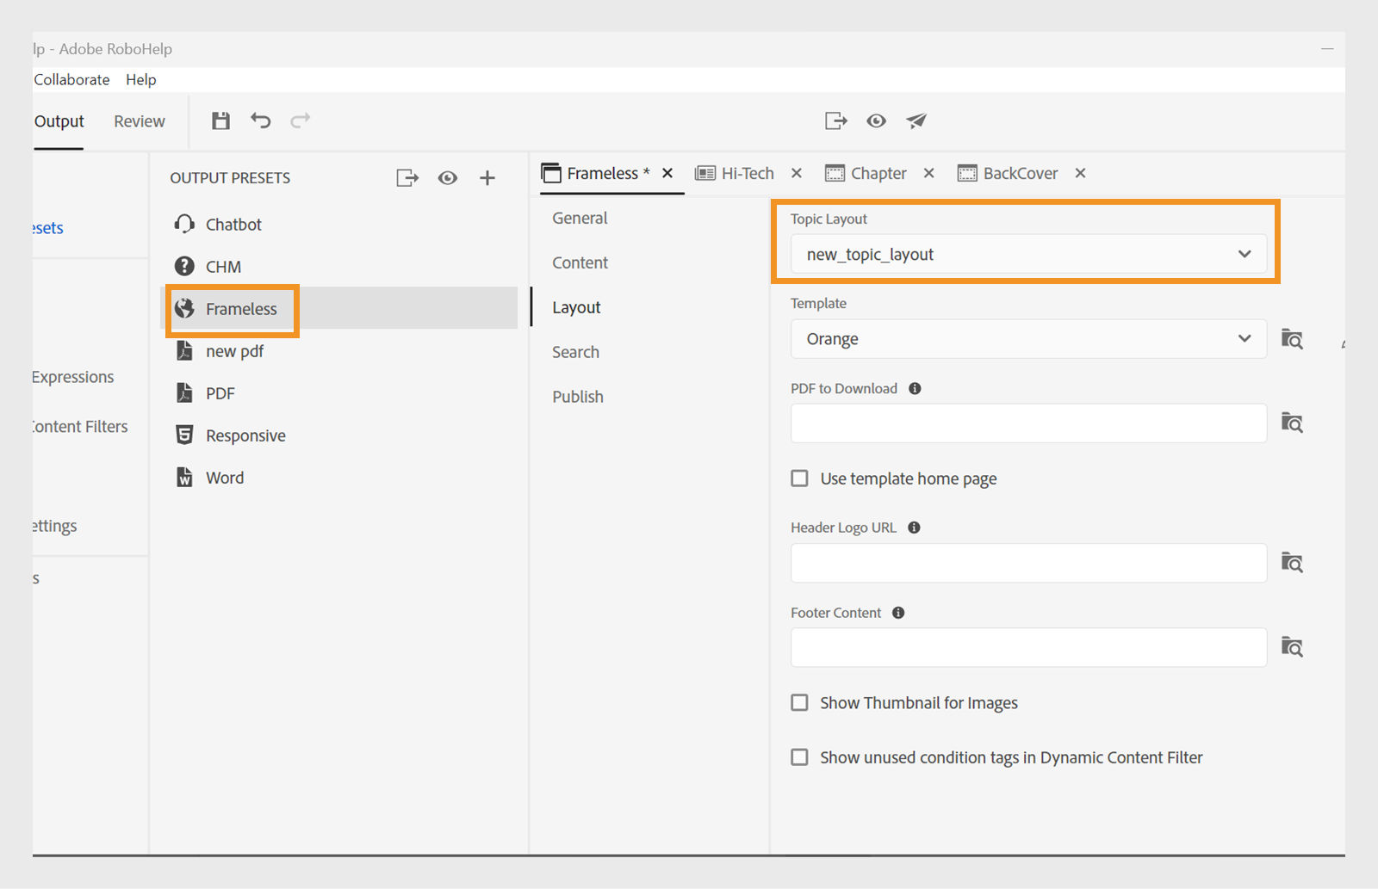Screen dimensions: 1378x889
Task: Click the Preview eye icon in the toolbar
Action: [876, 120]
